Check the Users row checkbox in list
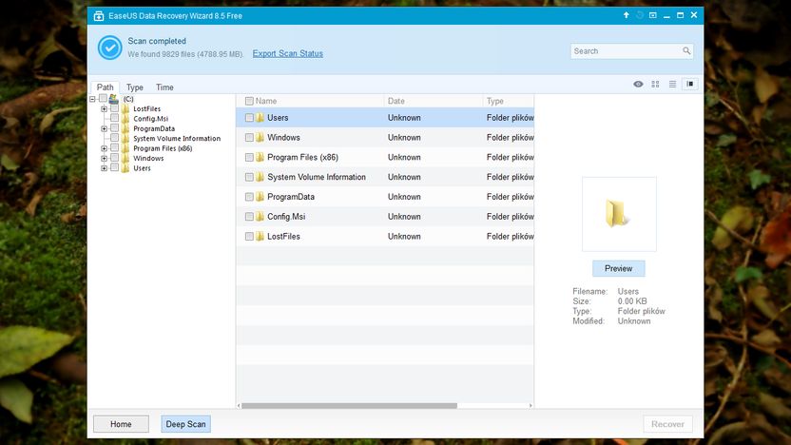This screenshot has width=791, height=445. click(249, 118)
